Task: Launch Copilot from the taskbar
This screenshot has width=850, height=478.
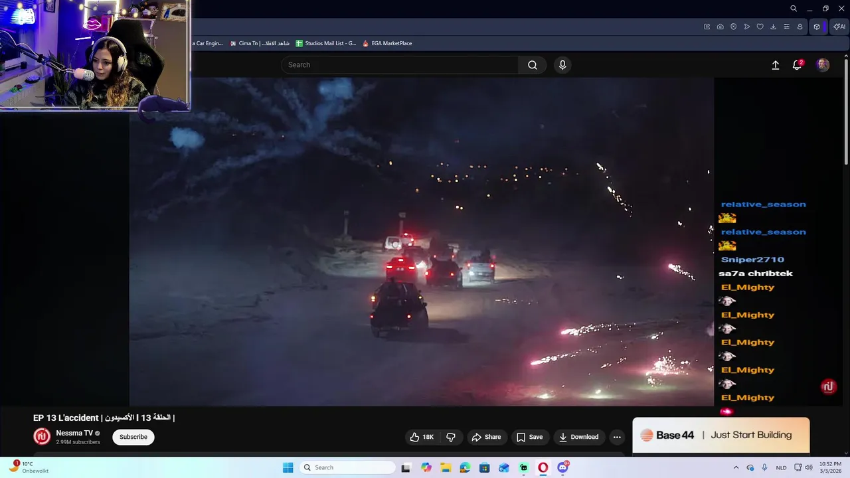Action: tap(426, 467)
